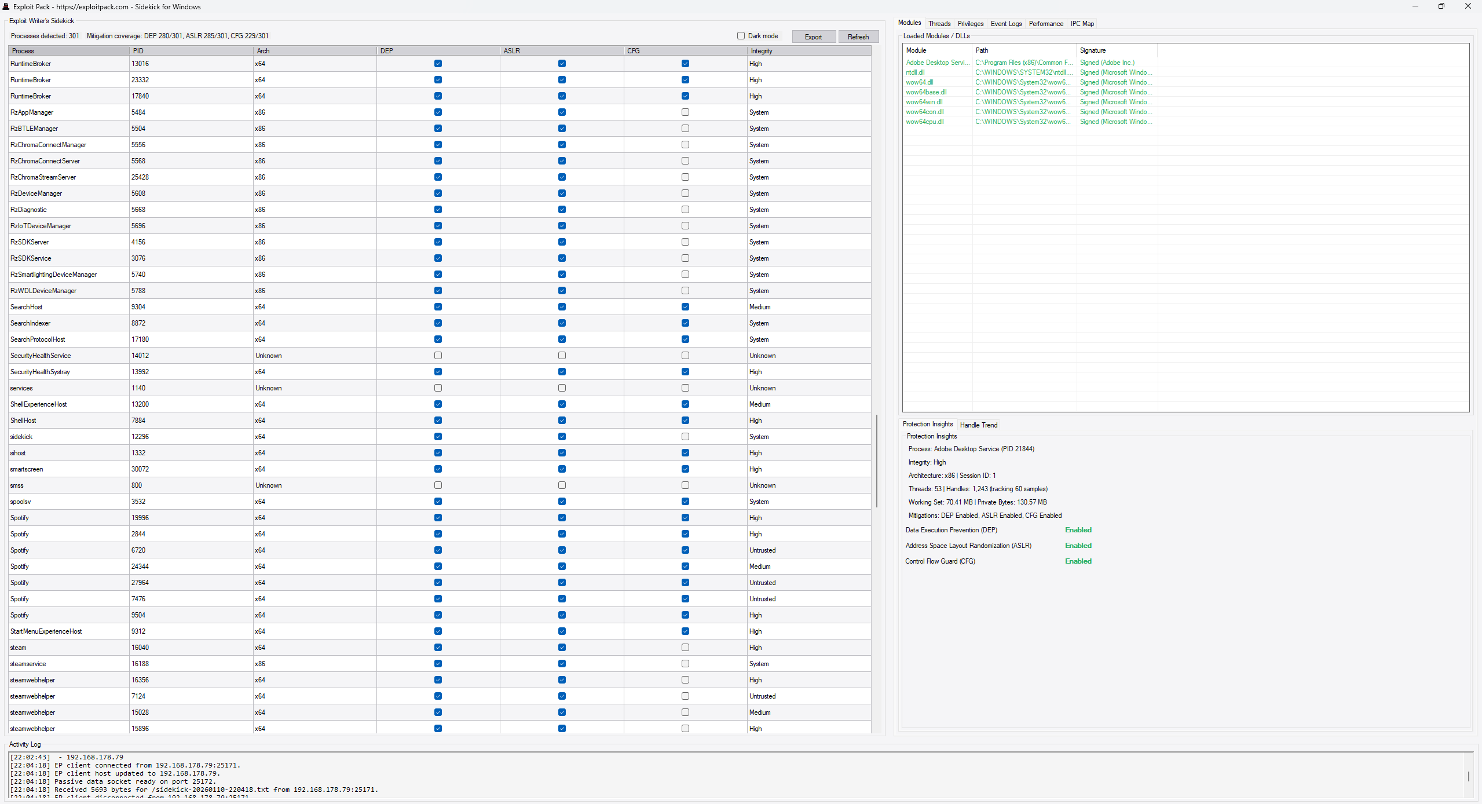Click the Exploit Pack app icon in title bar

[6, 6]
